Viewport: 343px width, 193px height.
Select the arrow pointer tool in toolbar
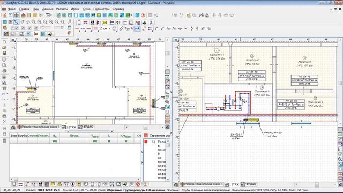click(x=16, y=22)
